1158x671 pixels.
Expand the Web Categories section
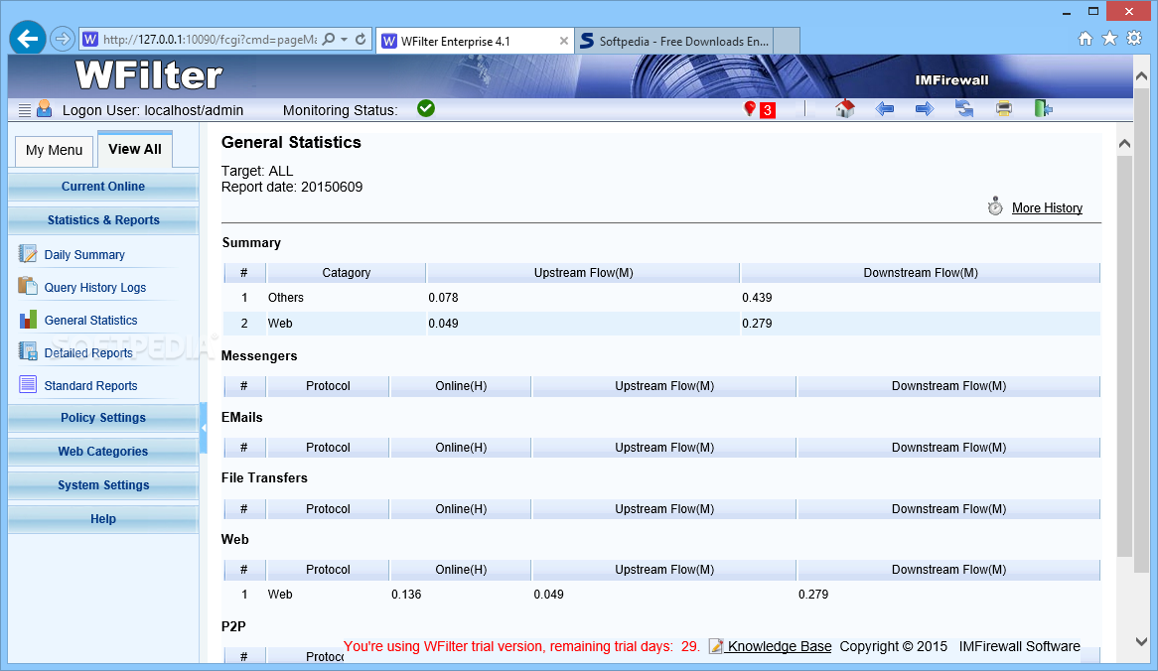(x=102, y=452)
